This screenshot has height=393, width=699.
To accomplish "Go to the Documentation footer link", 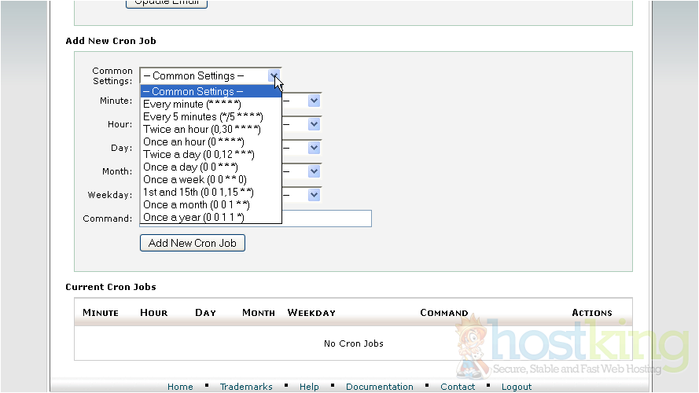I will [x=379, y=387].
